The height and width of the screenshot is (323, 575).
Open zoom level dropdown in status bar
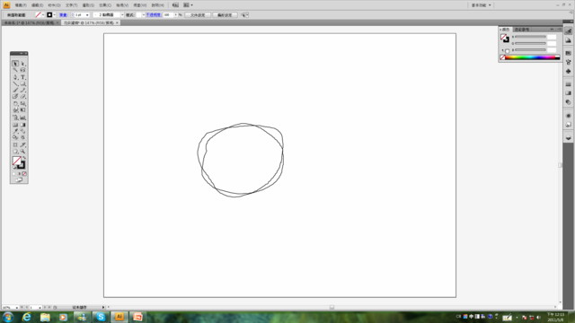[x=17, y=308]
